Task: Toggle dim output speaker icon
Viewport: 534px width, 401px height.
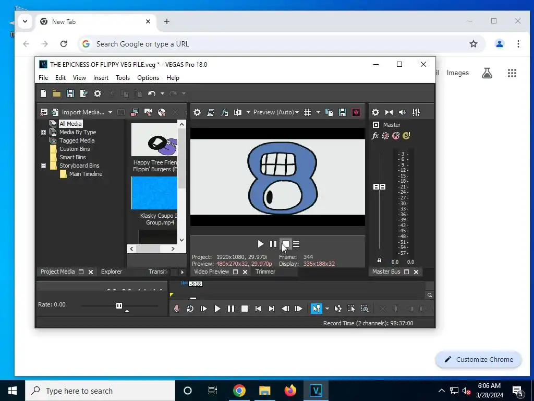Action: pyautogui.click(x=403, y=112)
